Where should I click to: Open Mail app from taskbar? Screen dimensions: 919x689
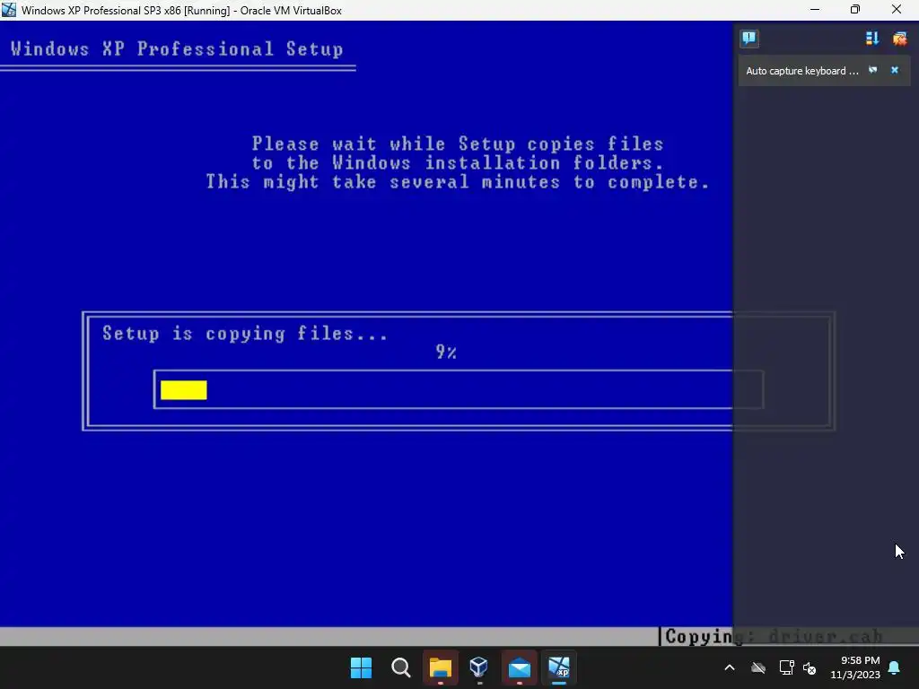point(520,667)
